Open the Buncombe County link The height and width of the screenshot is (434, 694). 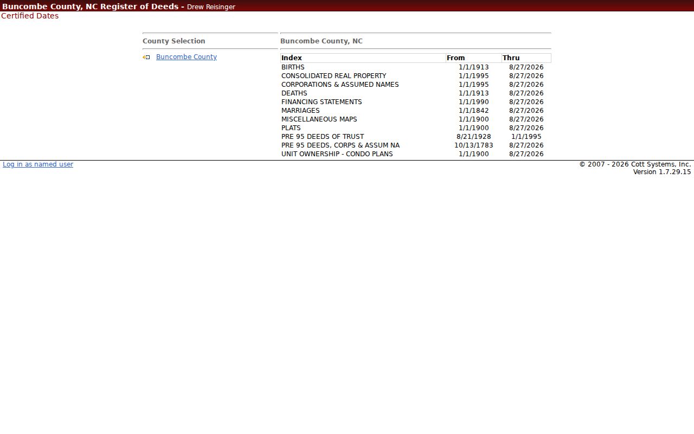tap(187, 57)
